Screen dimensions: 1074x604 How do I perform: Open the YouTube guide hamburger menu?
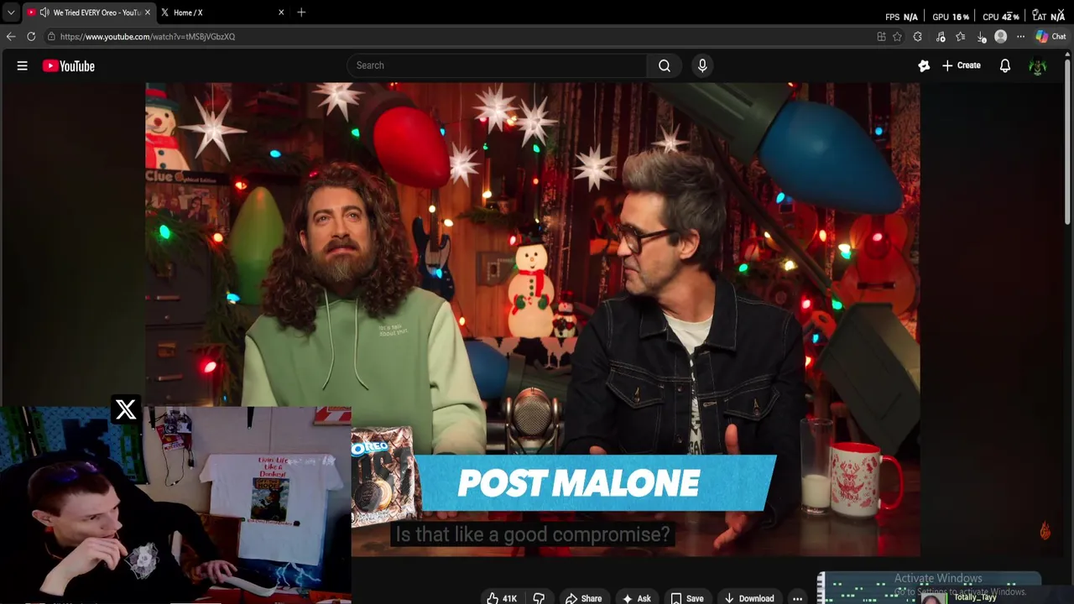[23, 65]
